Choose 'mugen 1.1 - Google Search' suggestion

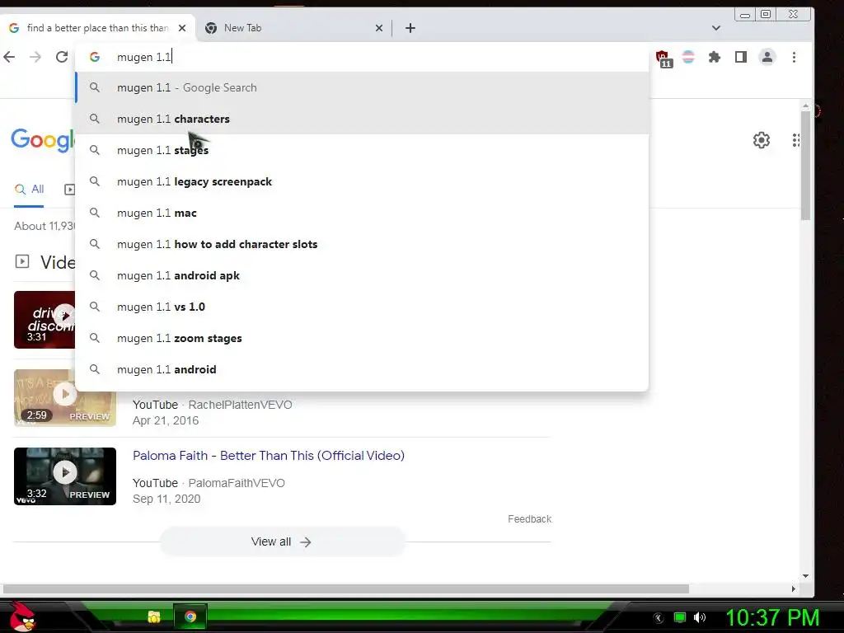click(363, 87)
